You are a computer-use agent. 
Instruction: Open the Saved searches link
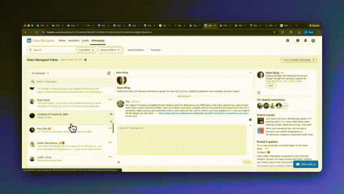pyautogui.click(x=136, y=50)
